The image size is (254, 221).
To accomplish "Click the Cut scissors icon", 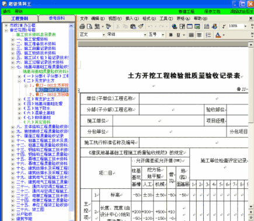I will point(118,26).
